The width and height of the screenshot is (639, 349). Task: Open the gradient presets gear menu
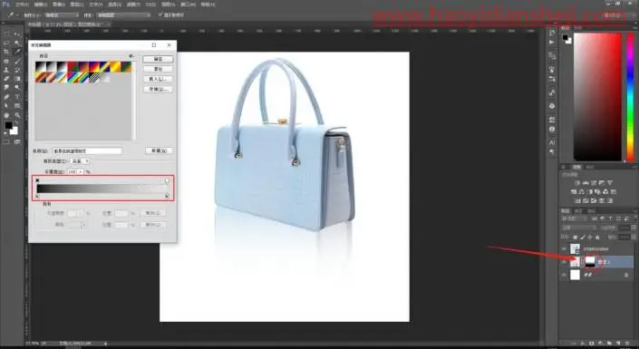coord(131,55)
